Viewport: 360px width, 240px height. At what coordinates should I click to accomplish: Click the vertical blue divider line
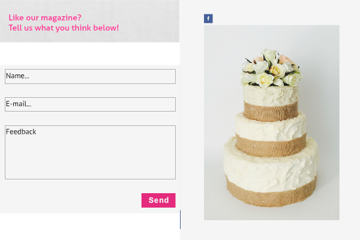(x=180, y=220)
